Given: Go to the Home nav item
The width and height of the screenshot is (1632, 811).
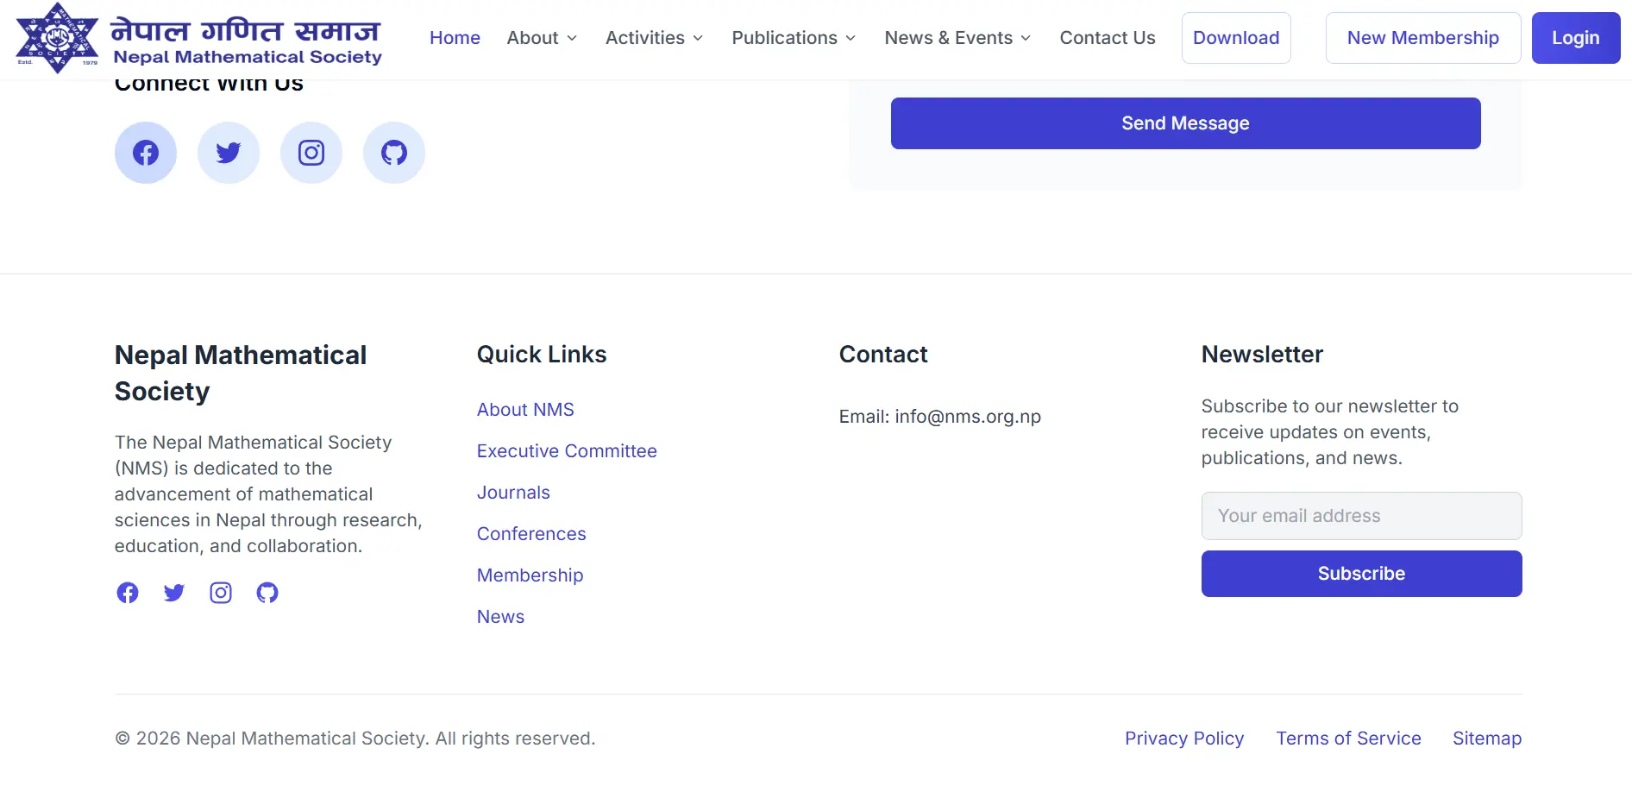Looking at the screenshot, I should click(x=455, y=38).
